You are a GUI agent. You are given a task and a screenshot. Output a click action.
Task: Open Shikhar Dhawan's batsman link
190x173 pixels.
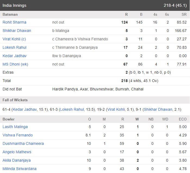point(17,31)
